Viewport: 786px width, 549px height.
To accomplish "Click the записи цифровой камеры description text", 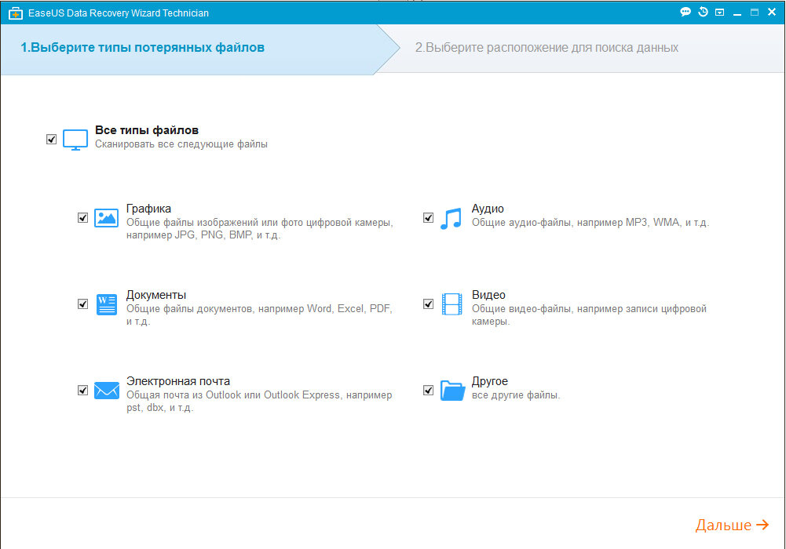I will coord(589,314).
